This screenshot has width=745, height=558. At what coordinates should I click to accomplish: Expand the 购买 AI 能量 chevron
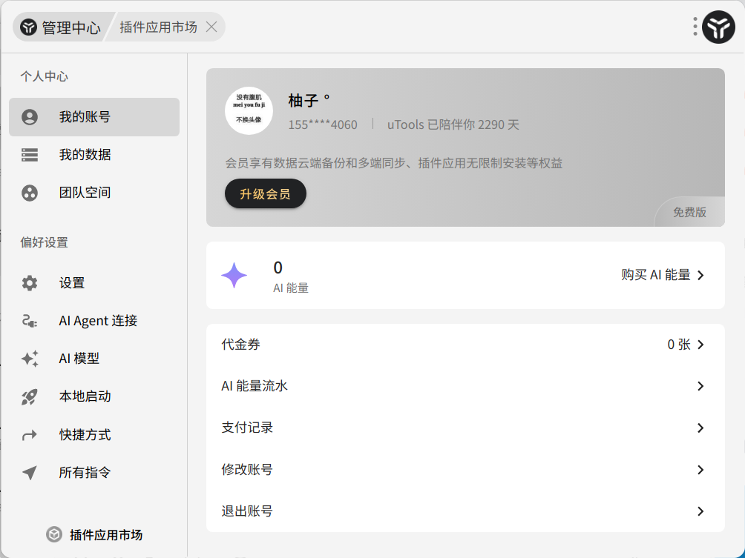(700, 275)
